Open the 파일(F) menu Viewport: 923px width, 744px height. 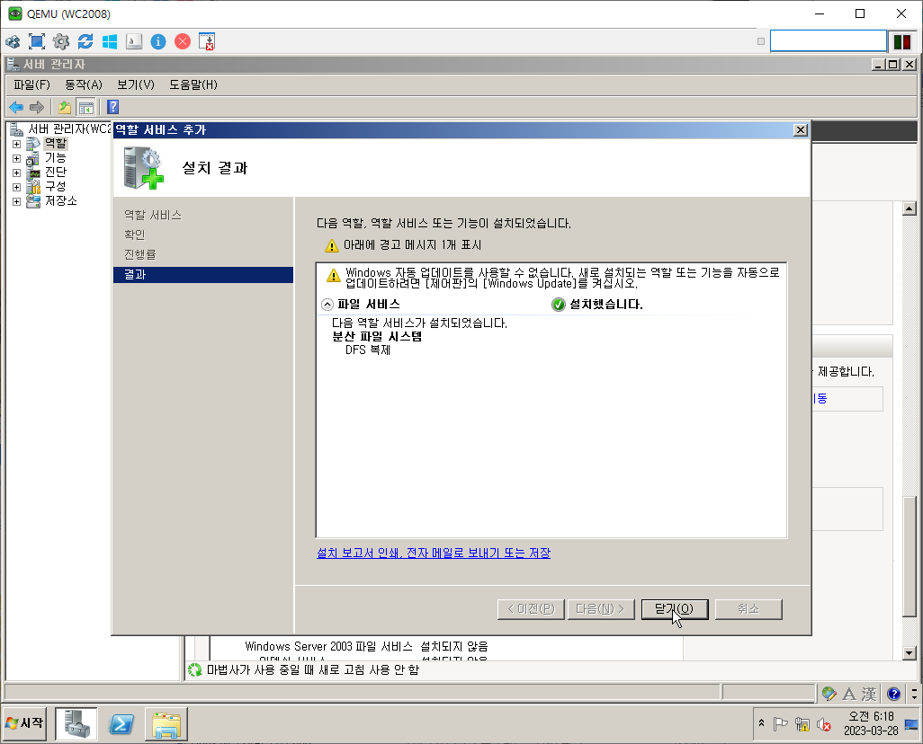pyautogui.click(x=31, y=84)
